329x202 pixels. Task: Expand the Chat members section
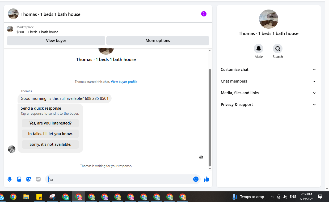pos(268,81)
